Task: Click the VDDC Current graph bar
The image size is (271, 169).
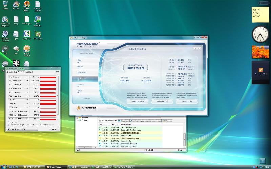Action: pos(48,107)
